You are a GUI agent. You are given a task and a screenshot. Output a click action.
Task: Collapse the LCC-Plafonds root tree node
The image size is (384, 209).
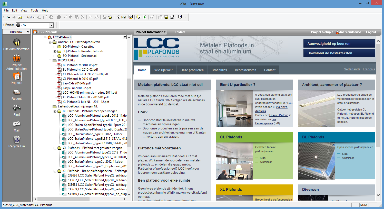(45, 37)
